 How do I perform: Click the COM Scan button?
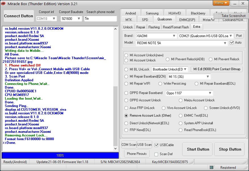pyautogui.click(x=129, y=145)
